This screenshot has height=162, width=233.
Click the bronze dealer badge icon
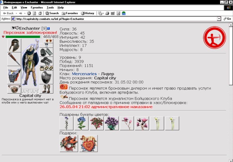[x=63, y=87]
